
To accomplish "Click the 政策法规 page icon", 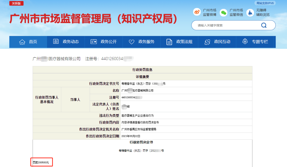I will pos(169,42).
